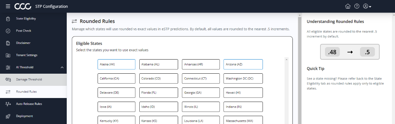This screenshot has width=395, height=124.
Task: Select Massachusetts (MA) state button
Action: [243, 120]
